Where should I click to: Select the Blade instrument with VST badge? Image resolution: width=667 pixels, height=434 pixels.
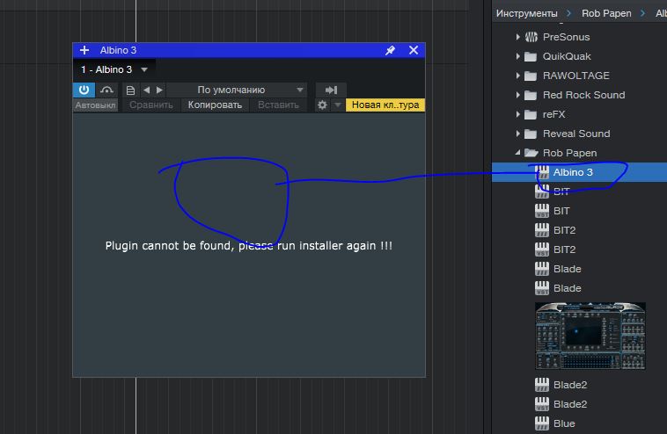click(x=567, y=288)
